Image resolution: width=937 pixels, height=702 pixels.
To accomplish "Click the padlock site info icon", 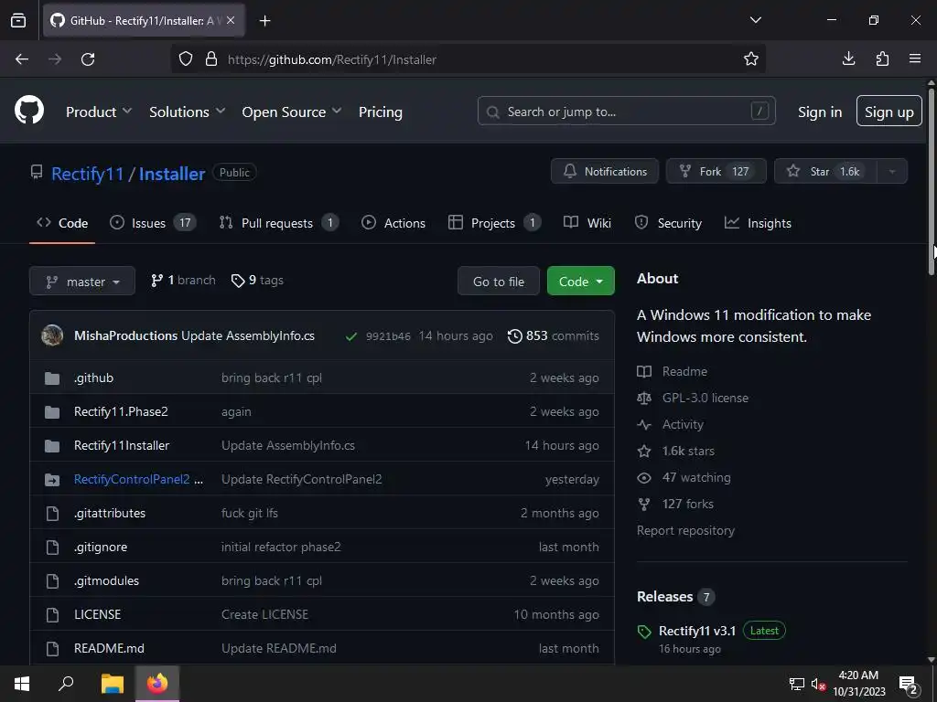I will (x=211, y=59).
